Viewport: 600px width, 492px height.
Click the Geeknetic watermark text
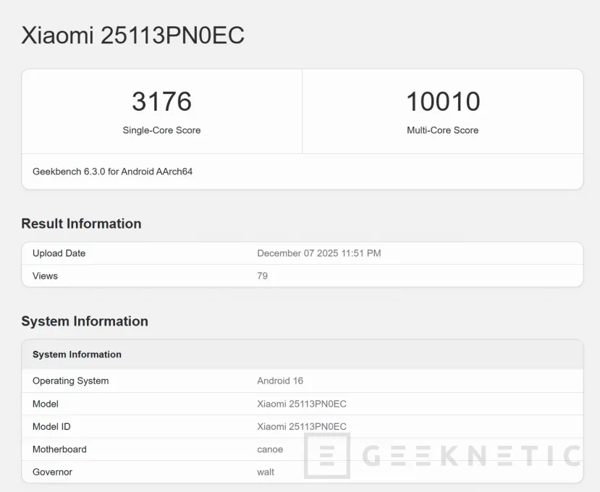pos(470,456)
